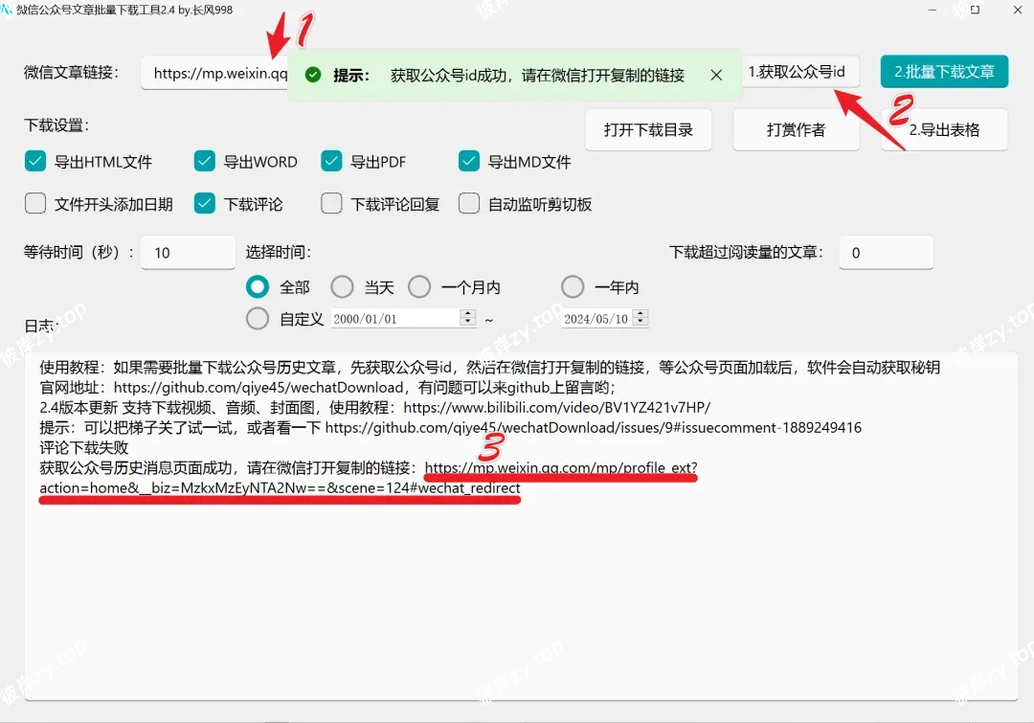Screen dimensions: 1034x723
Task: Toggle the 导出PDF checkbox off
Action: [330, 162]
